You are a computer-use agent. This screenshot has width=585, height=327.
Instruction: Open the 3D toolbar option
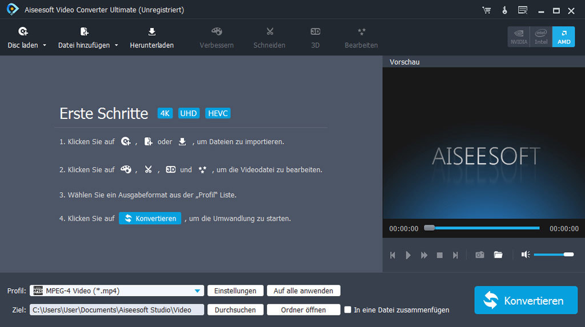click(x=315, y=38)
